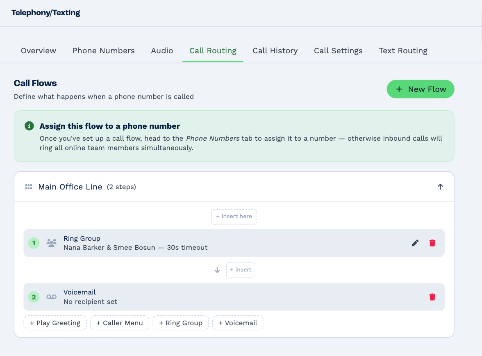Click '+ insert' between the steps

pos(241,270)
